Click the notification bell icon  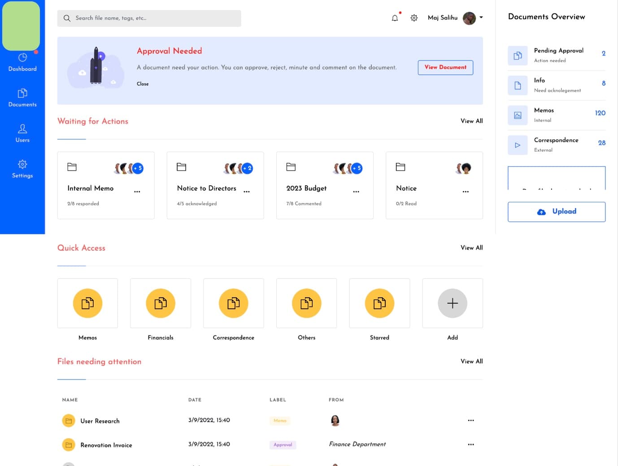point(395,18)
